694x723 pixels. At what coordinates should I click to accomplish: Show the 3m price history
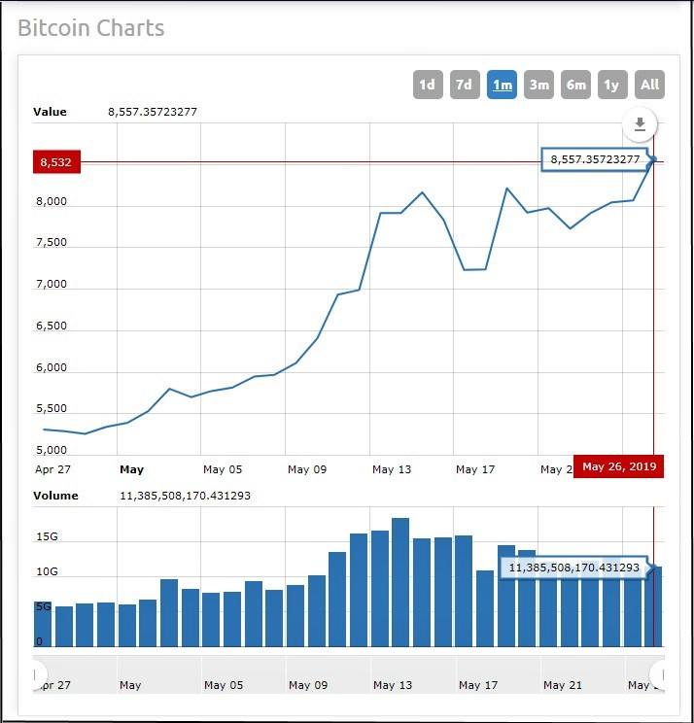click(x=538, y=85)
